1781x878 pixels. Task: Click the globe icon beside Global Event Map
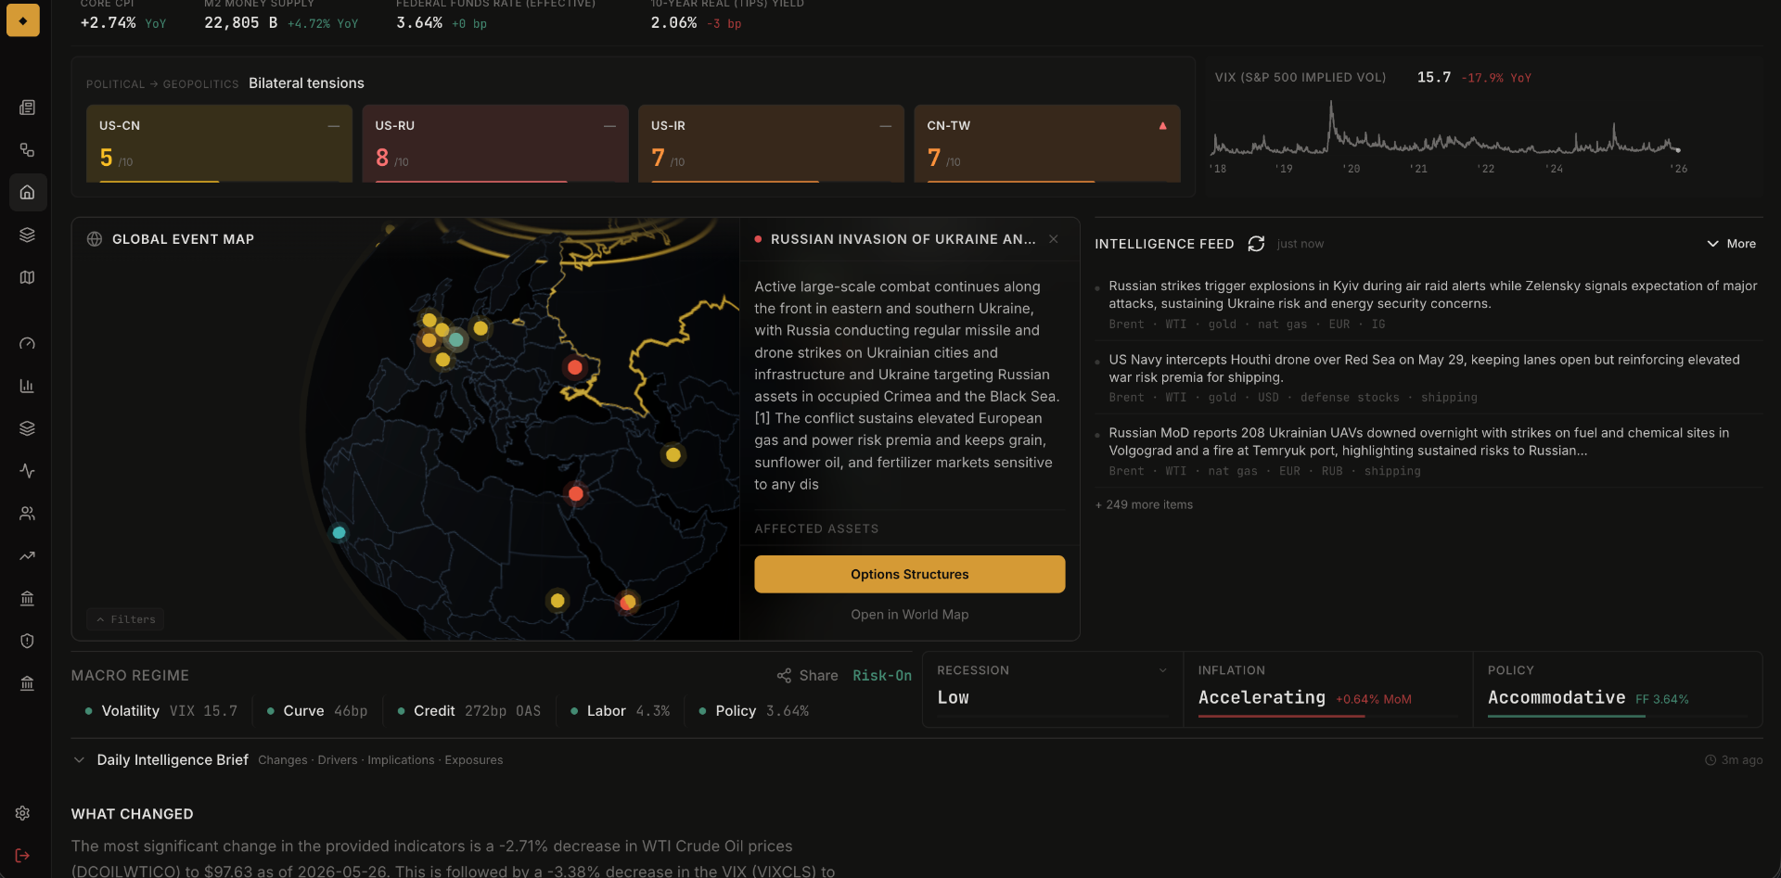[x=95, y=239]
